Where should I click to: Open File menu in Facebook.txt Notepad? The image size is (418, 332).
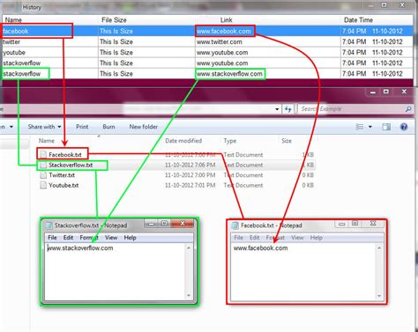click(x=238, y=238)
